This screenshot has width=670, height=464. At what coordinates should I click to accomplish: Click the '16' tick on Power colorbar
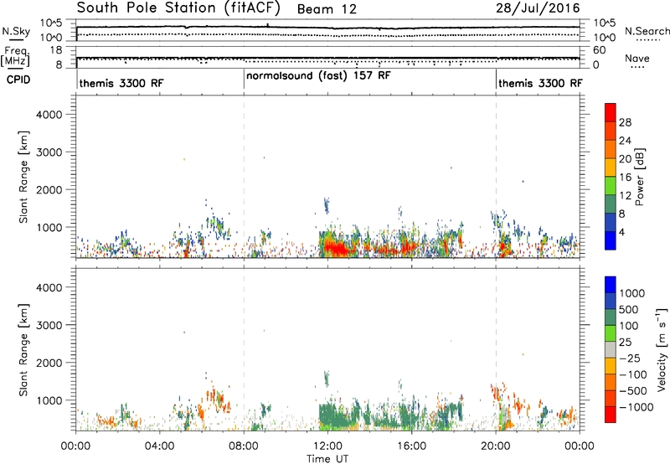(625, 178)
